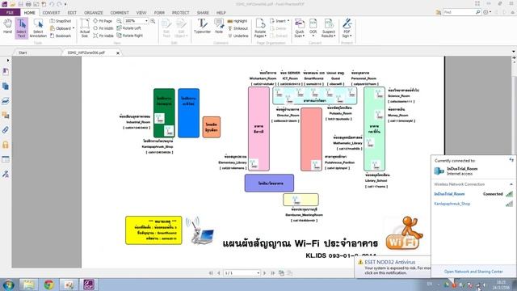Open the FILE menu
Image resolution: width=517 pixels, height=291 pixels.
[10, 13]
